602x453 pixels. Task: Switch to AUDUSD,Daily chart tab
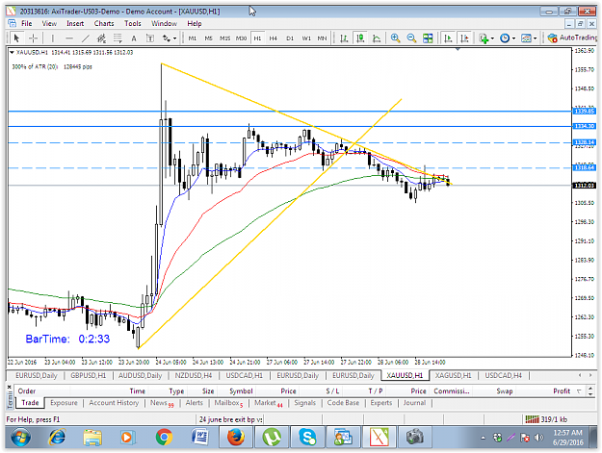pos(140,376)
